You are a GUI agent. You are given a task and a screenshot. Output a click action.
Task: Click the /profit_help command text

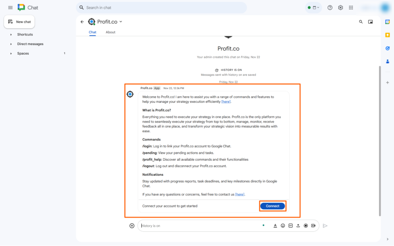click(152, 160)
